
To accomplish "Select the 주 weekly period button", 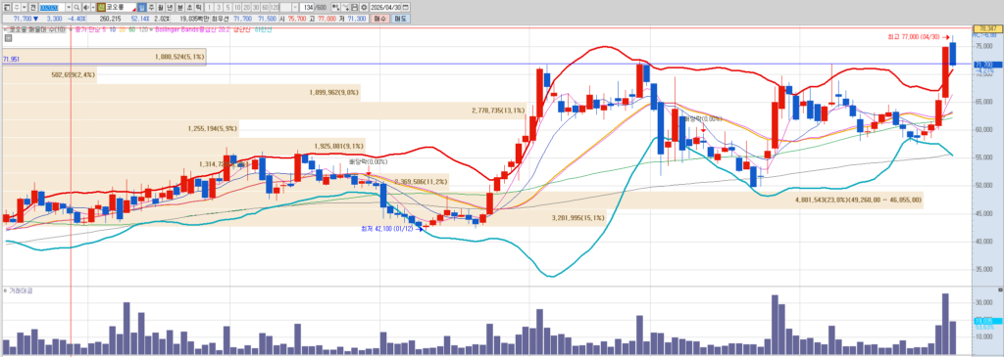I will (x=151, y=7).
